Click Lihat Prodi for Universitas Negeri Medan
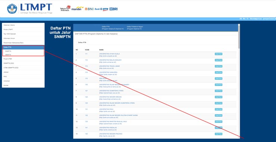Screen dimensions: 276x142 click(x=219, y=97)
